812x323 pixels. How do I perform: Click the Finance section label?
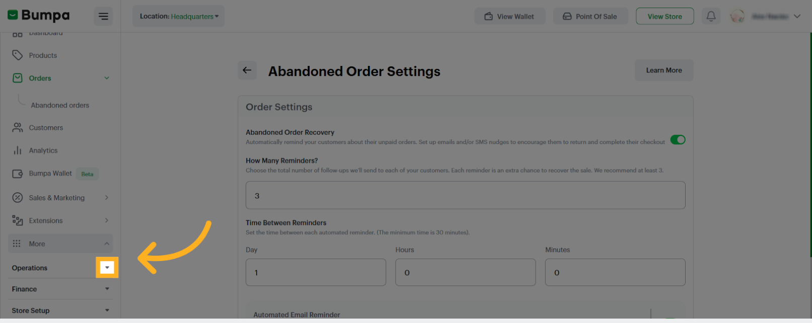24,289
